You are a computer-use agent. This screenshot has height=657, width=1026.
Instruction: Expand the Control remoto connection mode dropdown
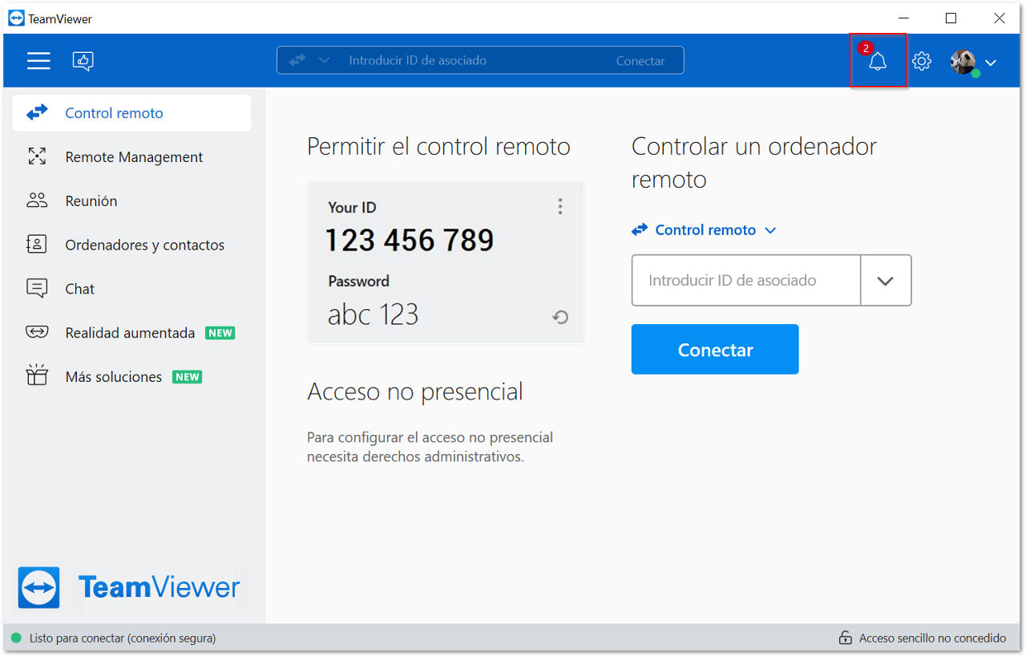pos(705,230)
